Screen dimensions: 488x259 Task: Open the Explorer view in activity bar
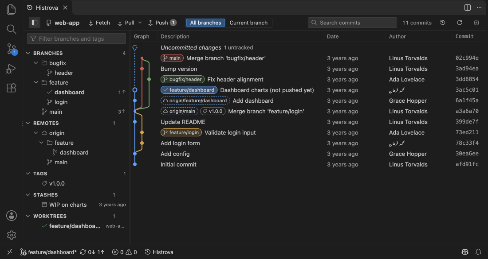[11, 10]
